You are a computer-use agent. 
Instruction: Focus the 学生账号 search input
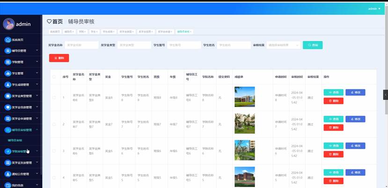tap(184, 45)
